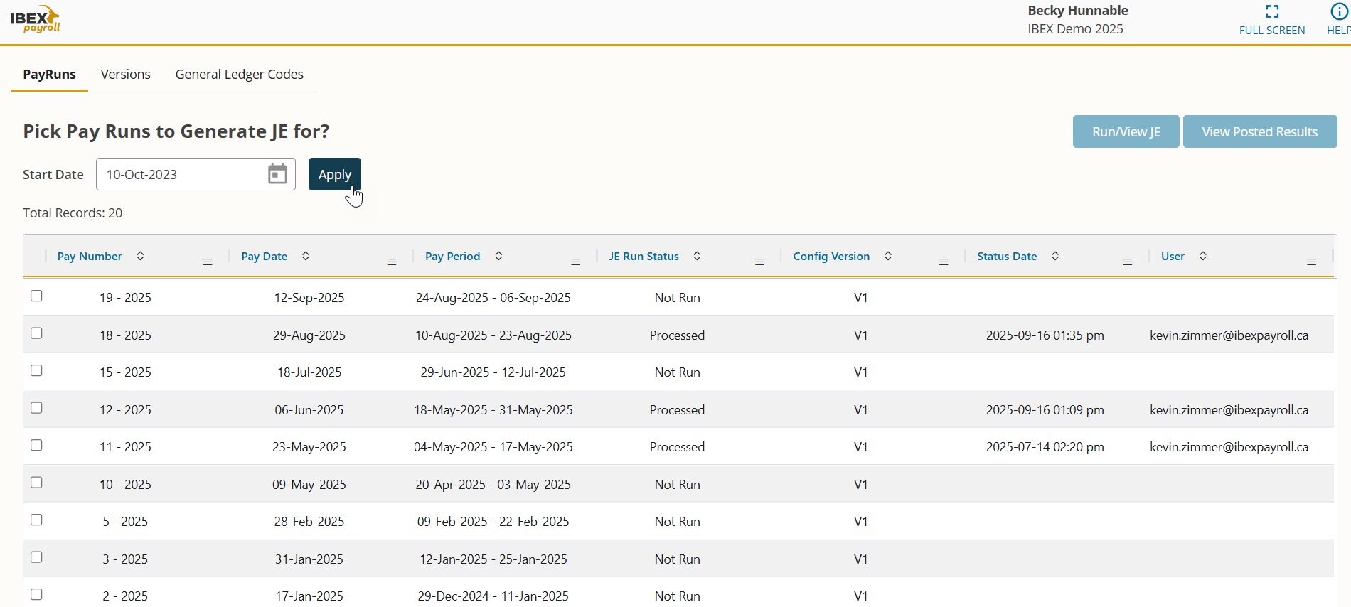Select pay run 11 - 2025 checkbox

point(37,446)
